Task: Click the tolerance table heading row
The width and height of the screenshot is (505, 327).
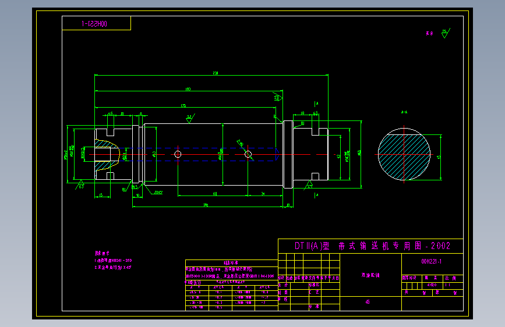Action: (232, 263)
